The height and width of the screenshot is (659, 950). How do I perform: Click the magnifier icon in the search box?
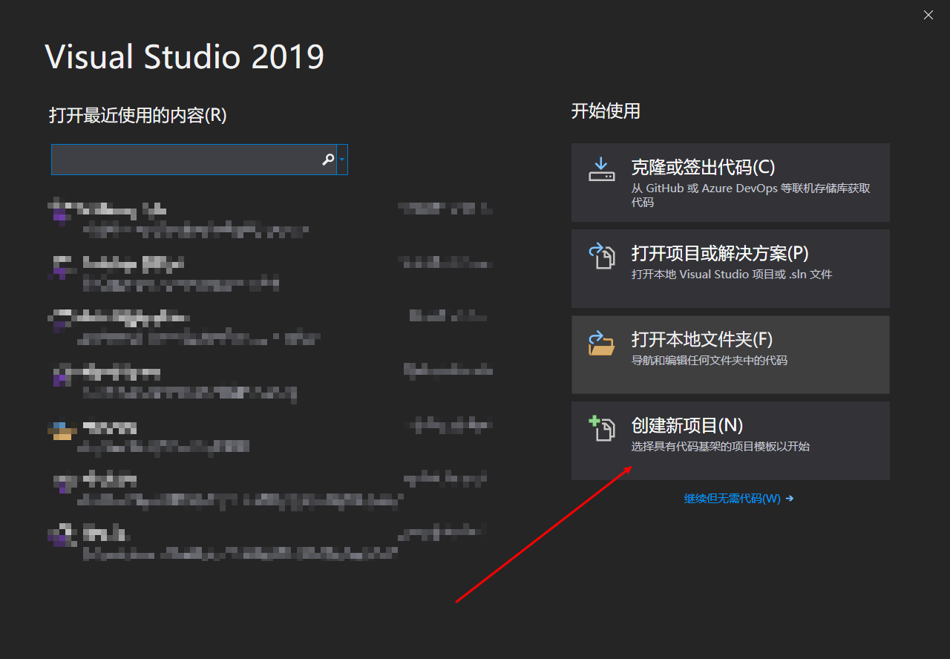pos(327,159)
